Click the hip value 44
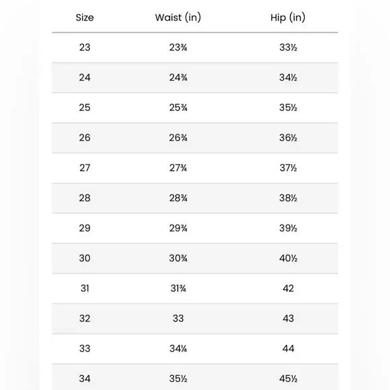Screen dimensions: 390x390 coord(288,348)
